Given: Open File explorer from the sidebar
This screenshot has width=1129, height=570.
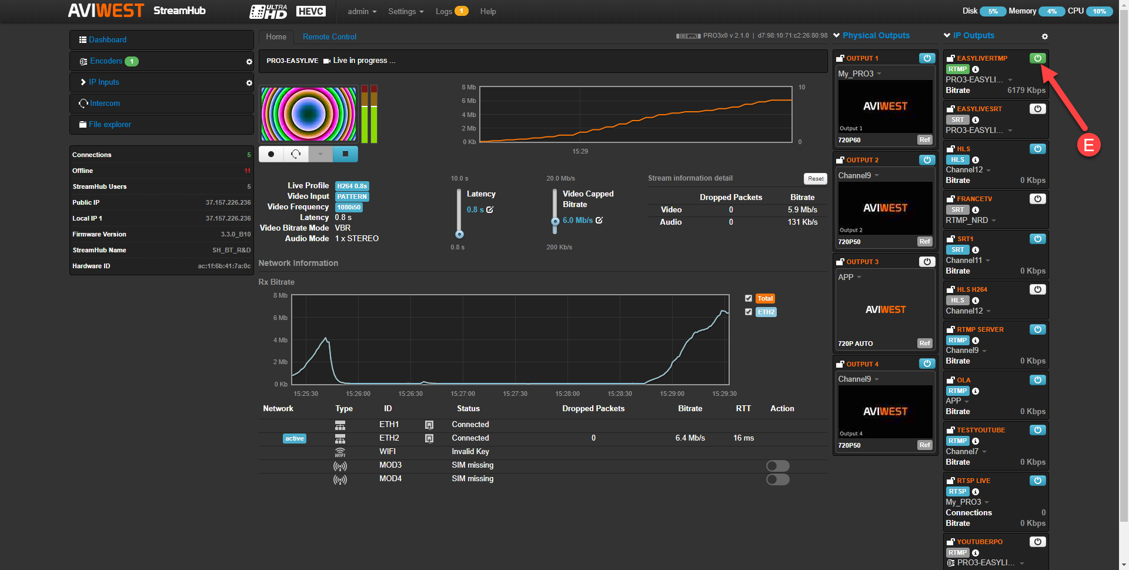Looking at the screenshot, I should tap(110, 124).
